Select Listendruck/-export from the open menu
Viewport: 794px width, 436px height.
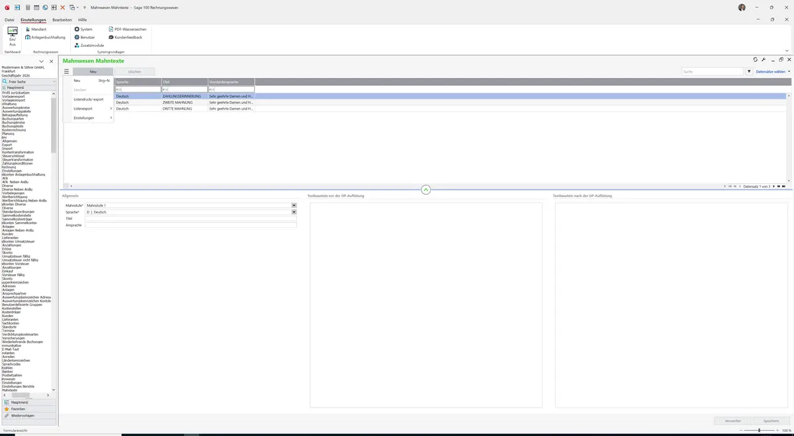89,99
